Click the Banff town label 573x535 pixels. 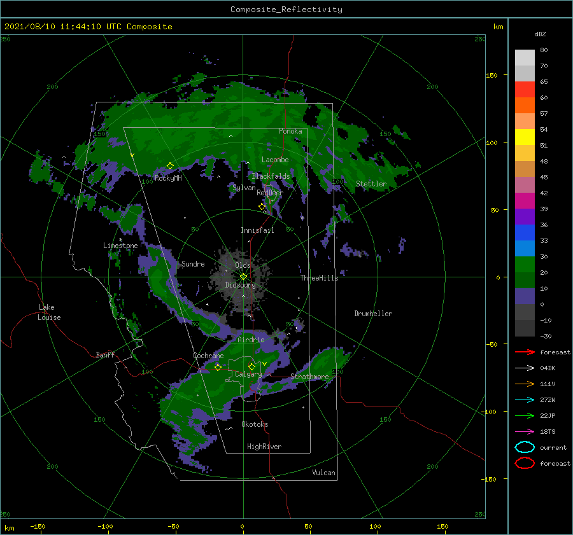pos(105,354)
